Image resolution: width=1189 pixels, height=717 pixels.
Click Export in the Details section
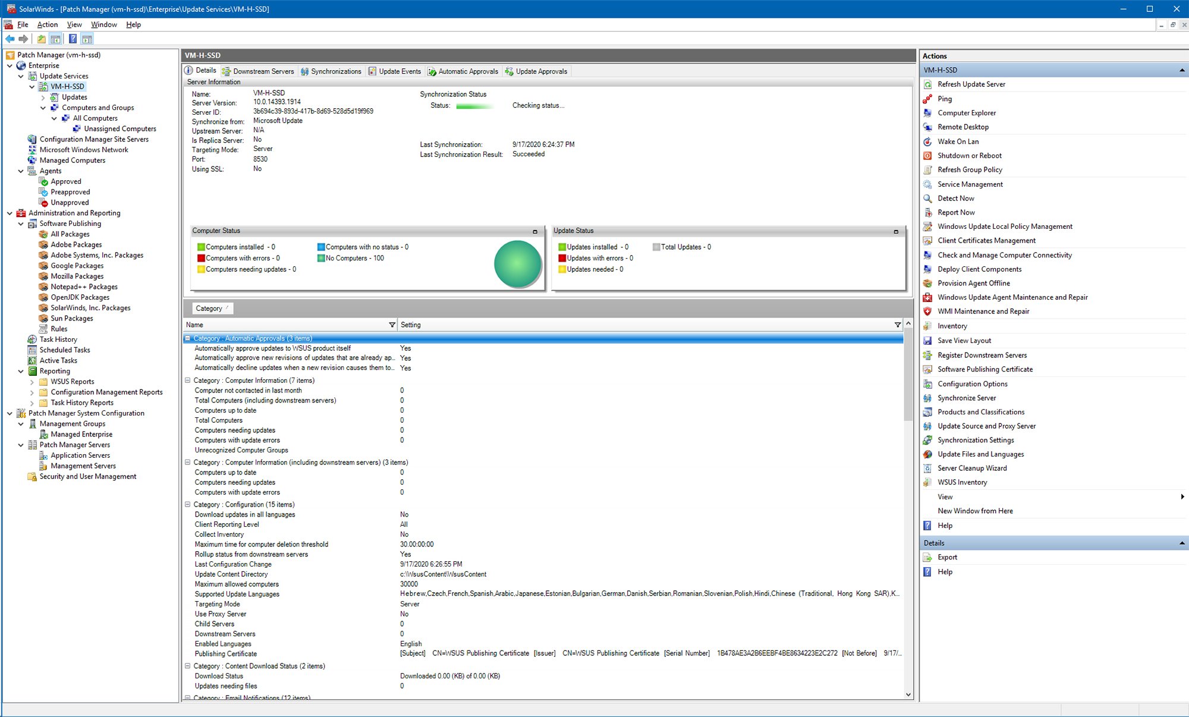(x=947, y=557)
